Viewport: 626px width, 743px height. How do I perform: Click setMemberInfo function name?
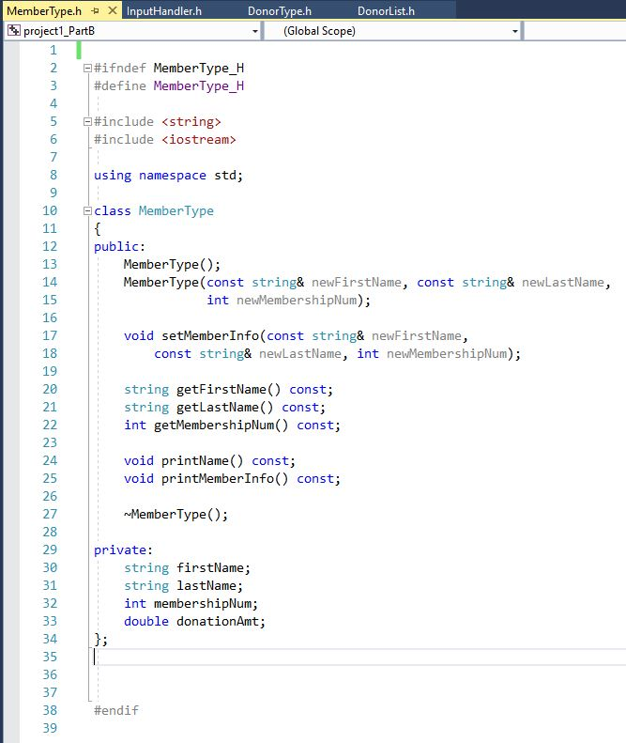pyautogui.click(x=210, y=336)
